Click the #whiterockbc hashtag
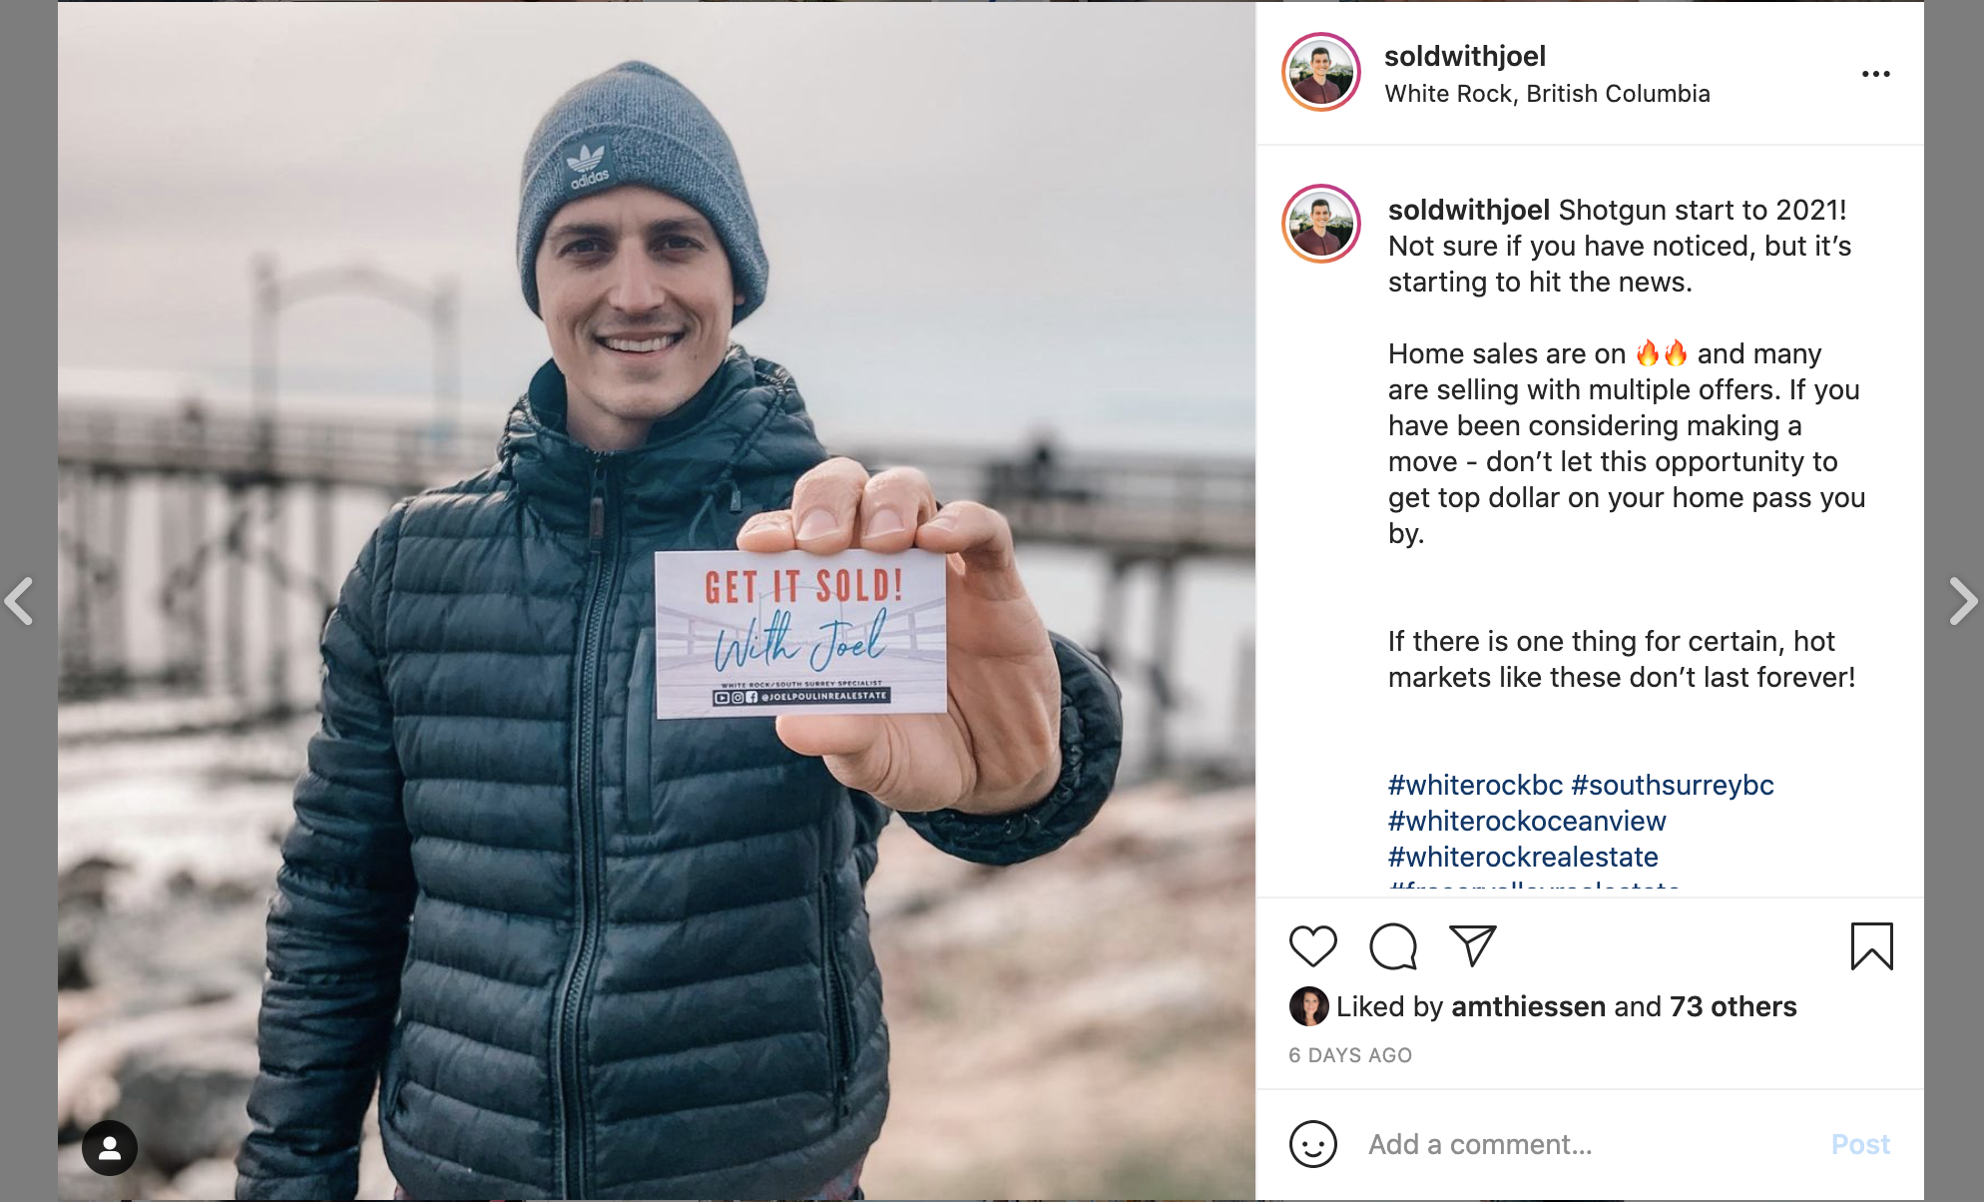 tap(1475, 785)
